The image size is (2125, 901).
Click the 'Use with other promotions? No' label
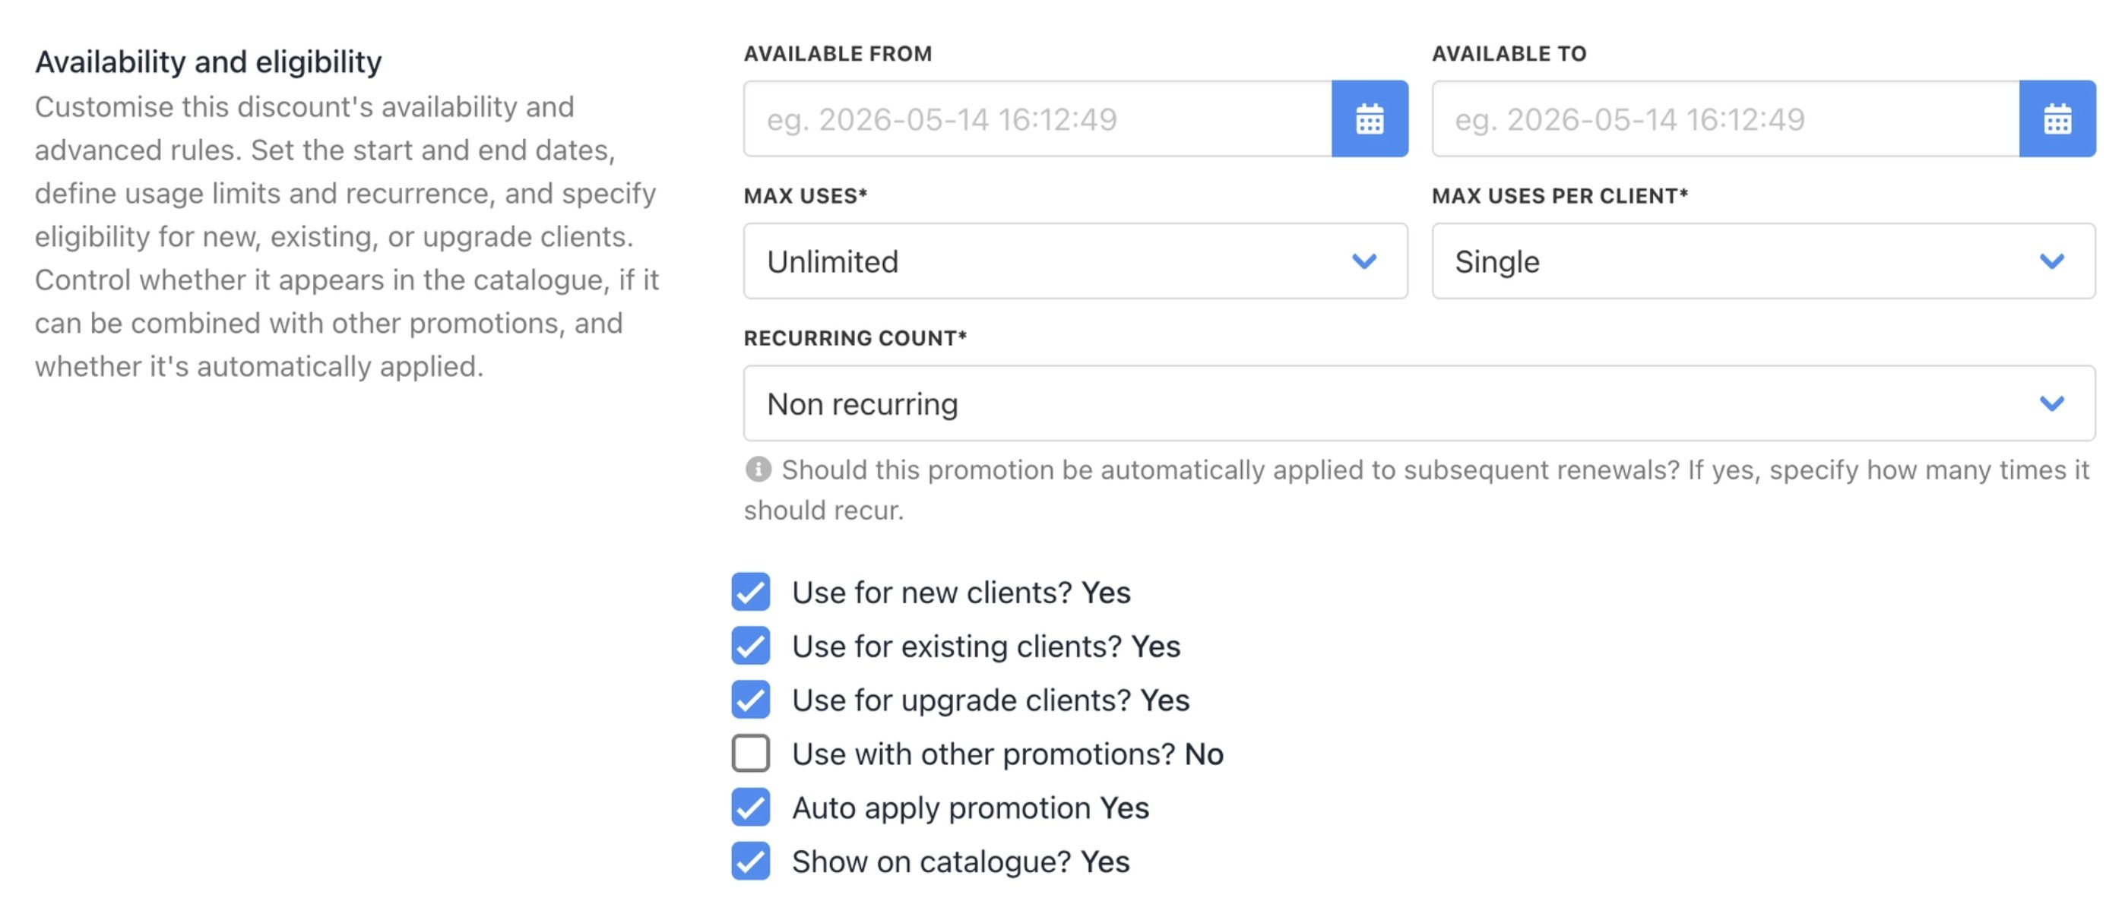(1008, 754)
